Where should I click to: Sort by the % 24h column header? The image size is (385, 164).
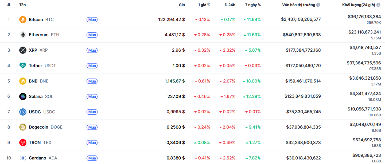tap(230, 5)
